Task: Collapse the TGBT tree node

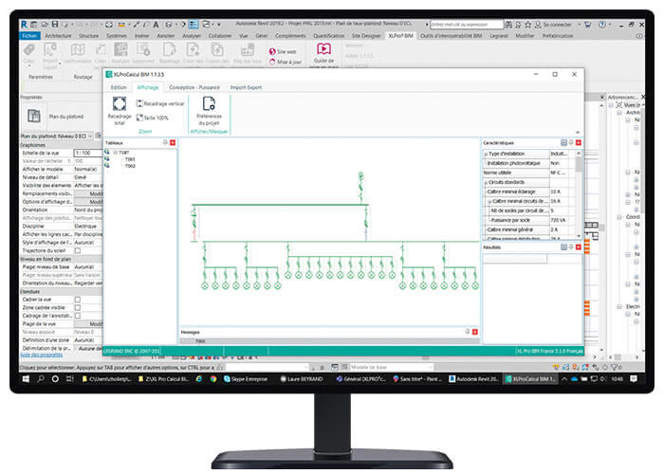Action: click(x=115, y=153)
